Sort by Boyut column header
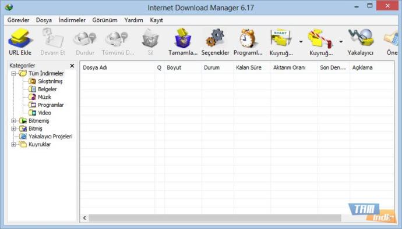The image size is (402, 229). tap(182, 67)
